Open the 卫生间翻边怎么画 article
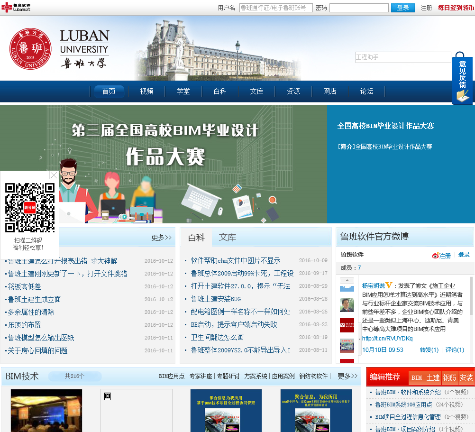The width and height of the screenshot is (475, 432). 217,337
